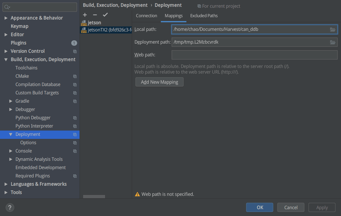Click Cancel button
341x216 pixels.
point(291,207)
